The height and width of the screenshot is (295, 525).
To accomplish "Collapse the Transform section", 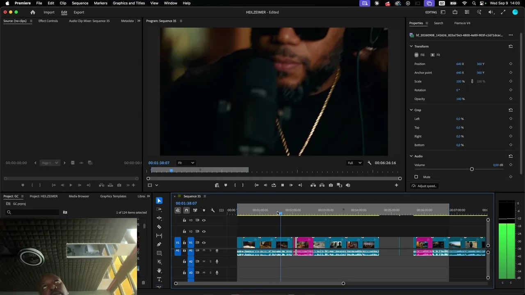I will click(x=411, y=46).
